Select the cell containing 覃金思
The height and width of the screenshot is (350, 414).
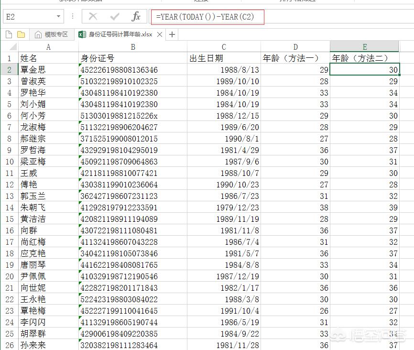(x=48, y=69)
